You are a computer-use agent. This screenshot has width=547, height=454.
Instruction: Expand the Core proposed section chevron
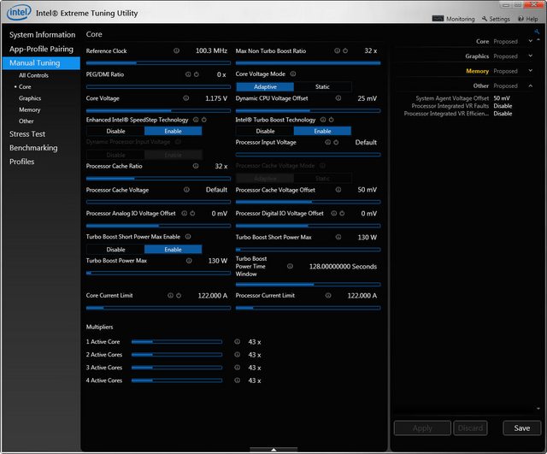[530, 41]
